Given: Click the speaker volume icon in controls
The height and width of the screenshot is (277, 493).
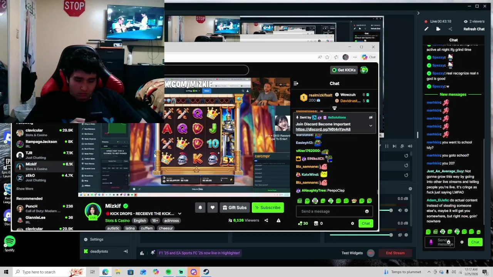Looking at the screenshot, I should (x=410, y=146).
